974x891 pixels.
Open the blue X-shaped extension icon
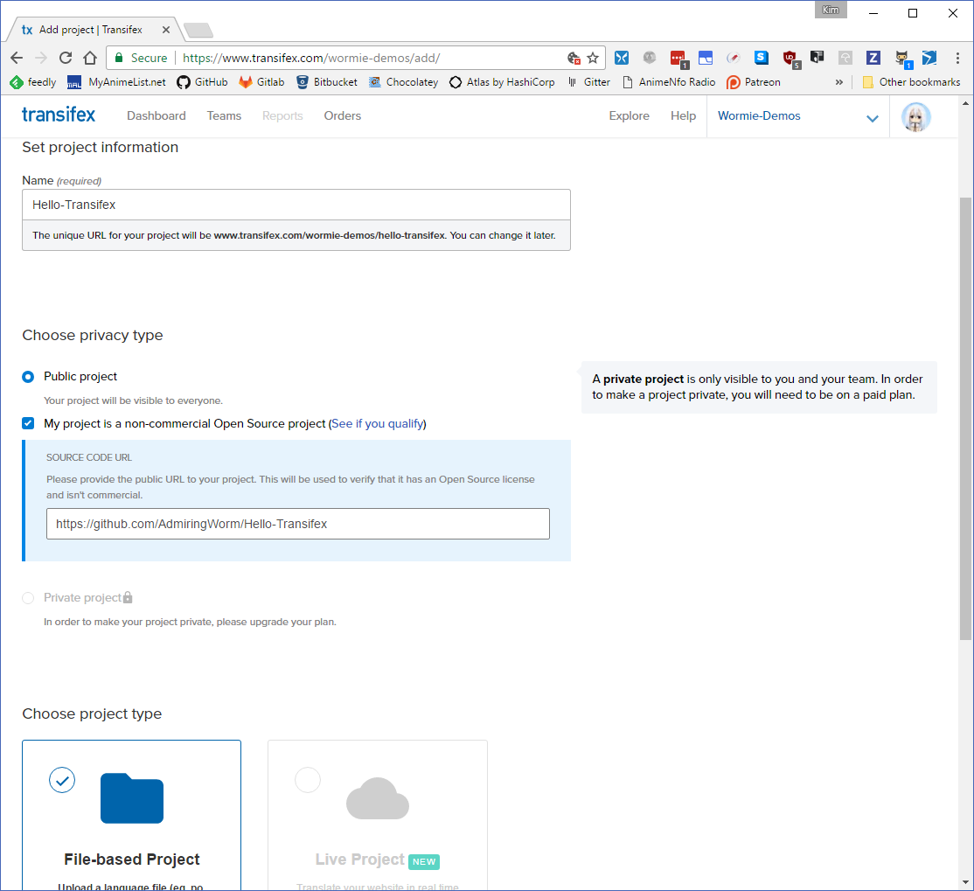621,58
